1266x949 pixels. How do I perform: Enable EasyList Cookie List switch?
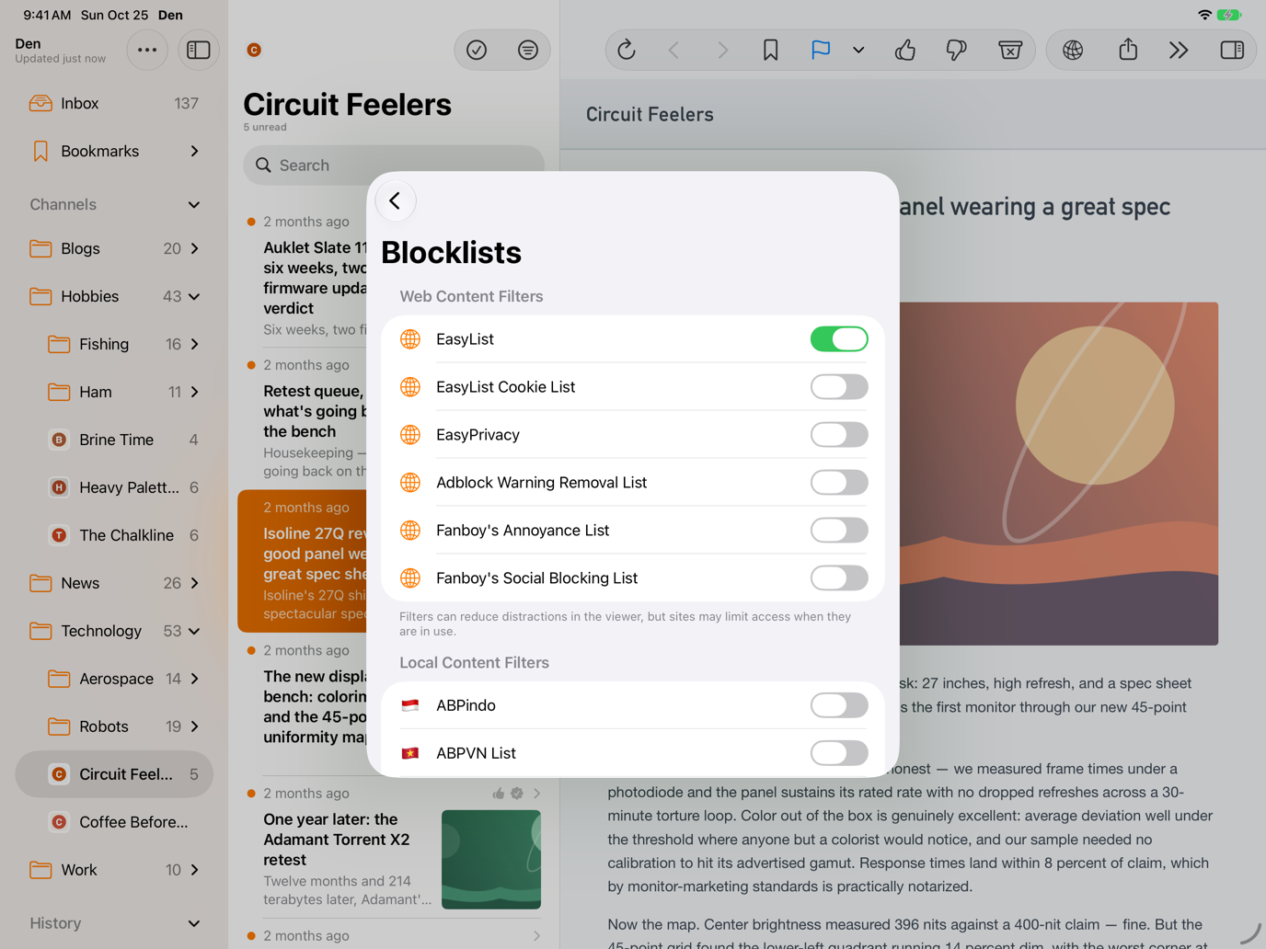tap(839, 387)
